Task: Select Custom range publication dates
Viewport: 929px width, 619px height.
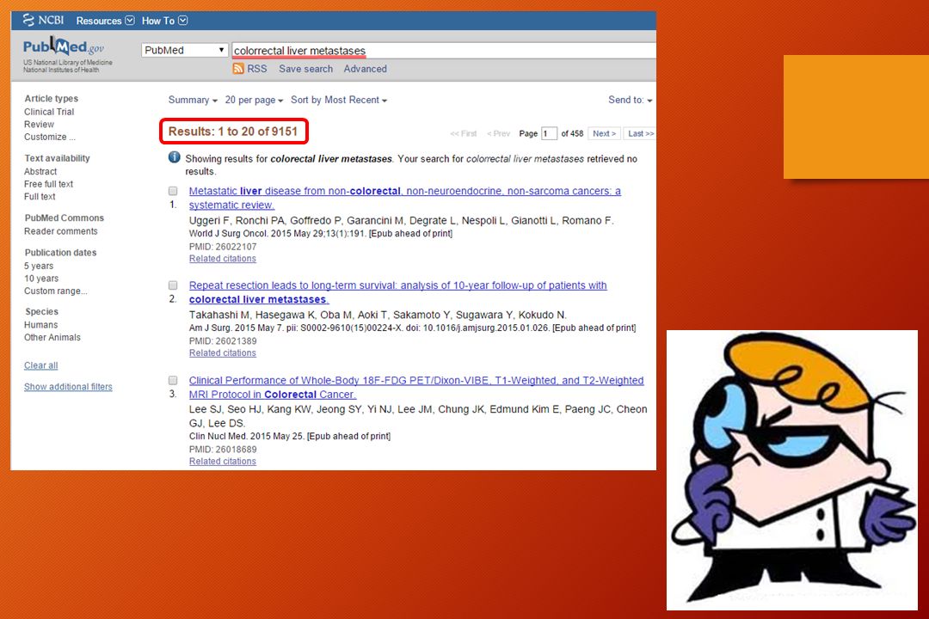Action: [x=56, y=291]
